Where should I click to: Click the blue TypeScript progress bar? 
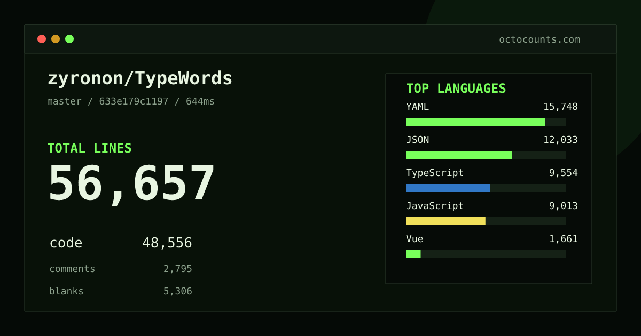448,188
